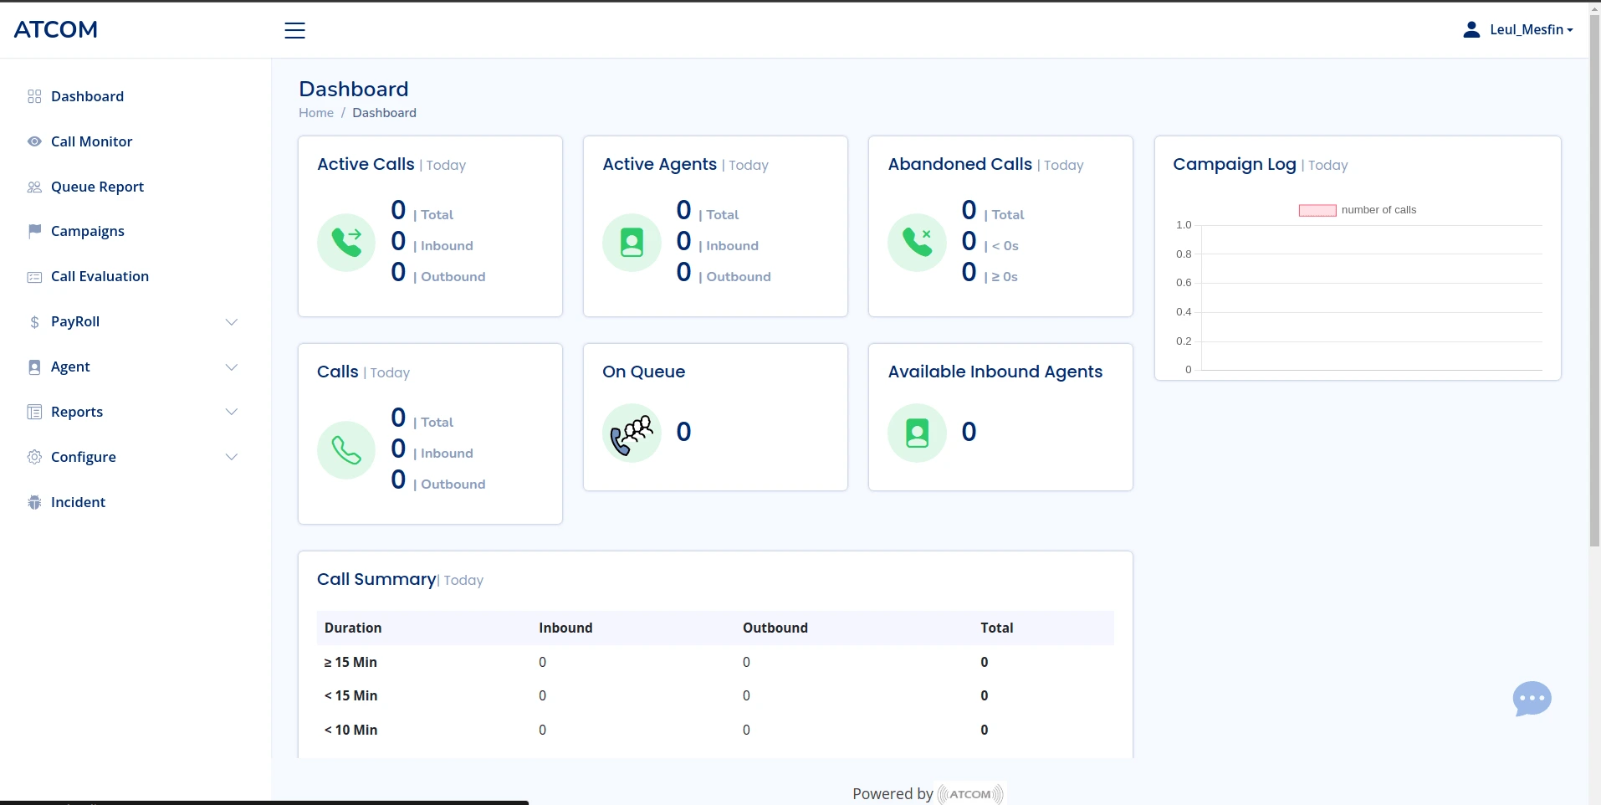Click the Home breadcrumb link

316,113
